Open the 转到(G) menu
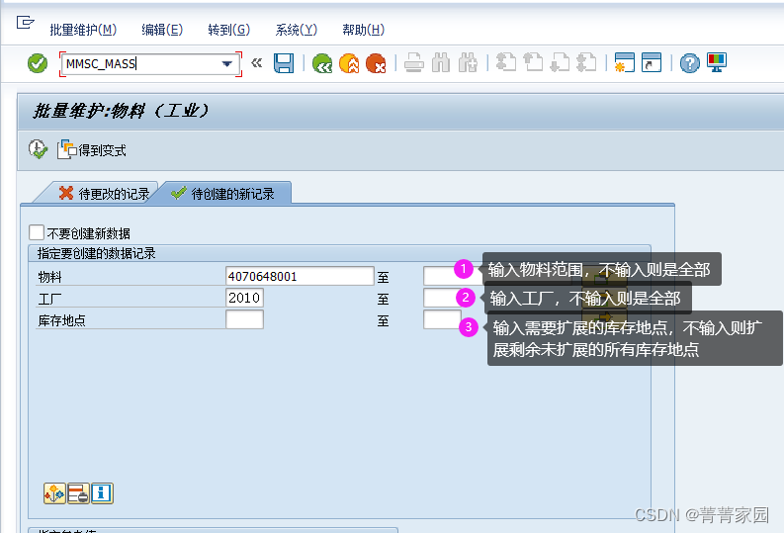784x533 pixels. click(229, 30)
